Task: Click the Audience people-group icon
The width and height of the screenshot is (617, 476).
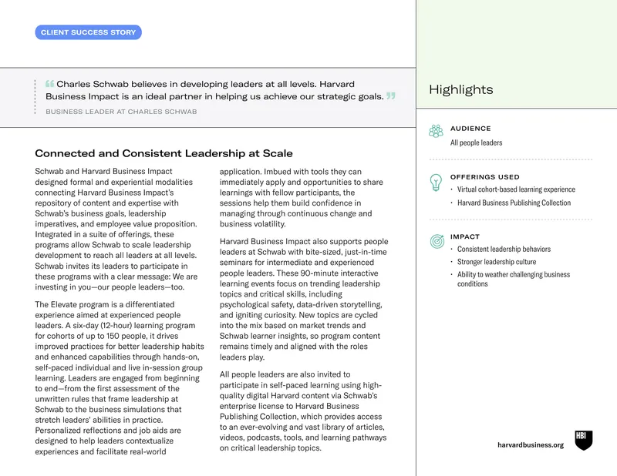Action: [x=436, y=131]
